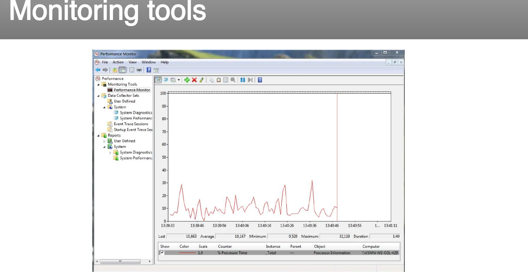The image size is (528, 272).
Task: Select Event Trace Sessions
Action: tap(131, 124)
